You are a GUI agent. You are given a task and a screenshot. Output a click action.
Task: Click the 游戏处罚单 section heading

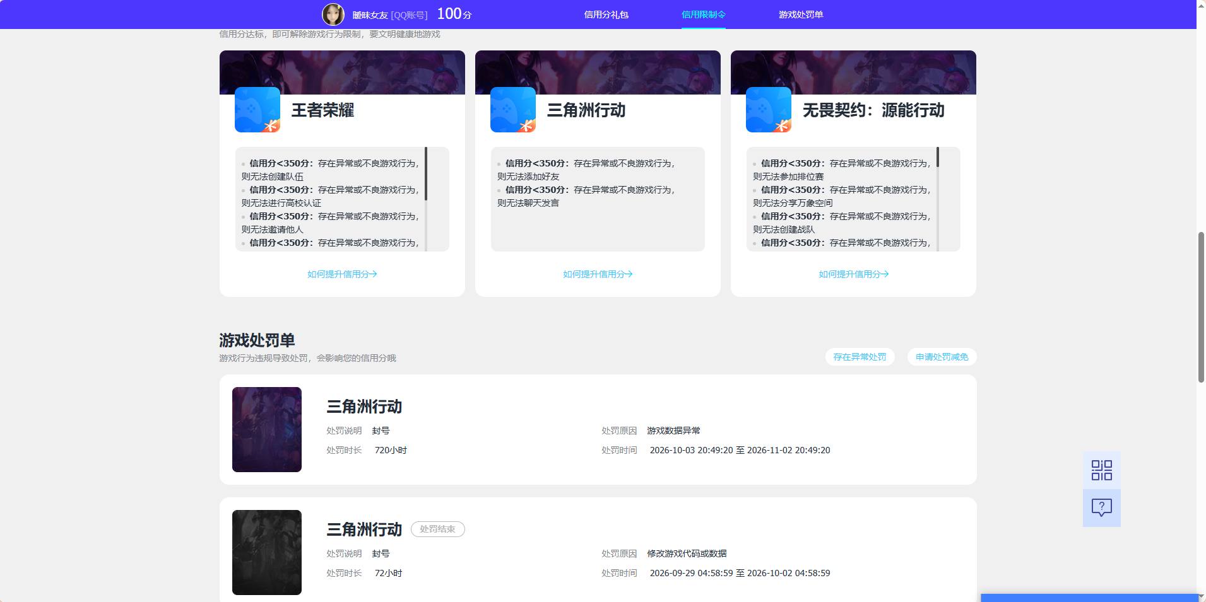coord(257,340)
